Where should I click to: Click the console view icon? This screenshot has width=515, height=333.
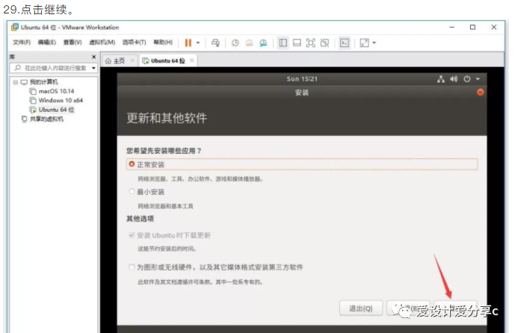(345, 43)
